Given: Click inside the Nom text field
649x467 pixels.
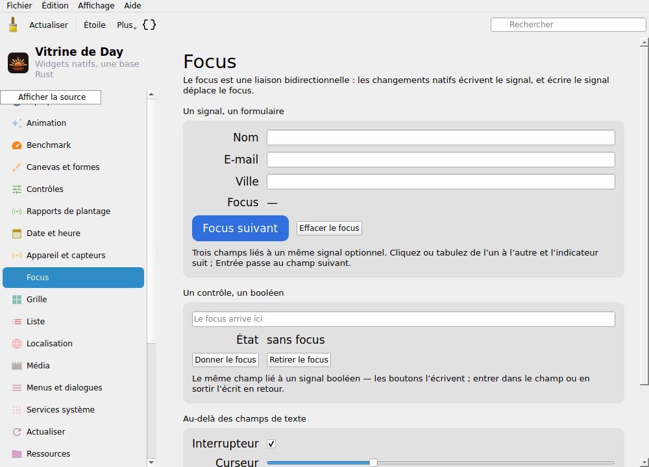Looking at the screenshot, I should pos(441,138).
